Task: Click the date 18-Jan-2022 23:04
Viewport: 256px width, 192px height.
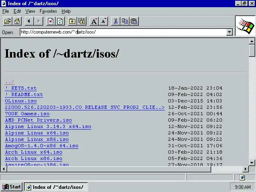Action: [x=195, y=88]
